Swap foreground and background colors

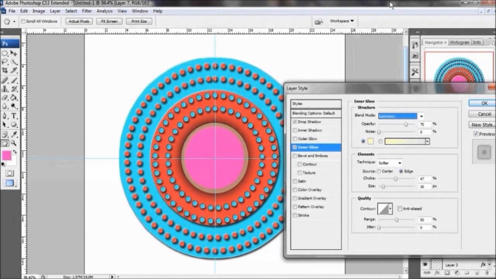(x=15, y=152)
